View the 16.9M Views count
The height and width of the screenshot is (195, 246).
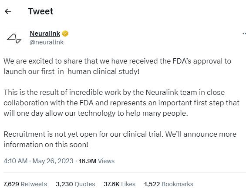pos(97,161)
